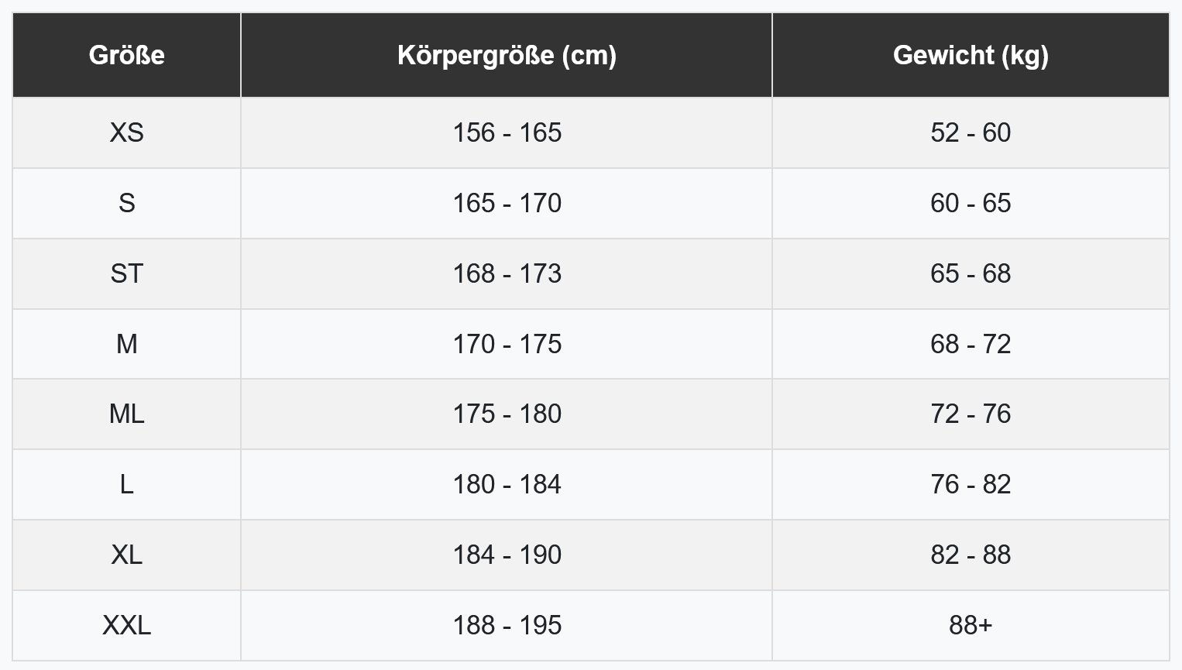Click the height cell 188 - 195

[x=507, y=625]
